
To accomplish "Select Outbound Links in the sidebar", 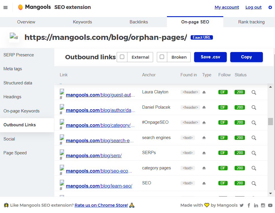I will click(x=27, y=125).
